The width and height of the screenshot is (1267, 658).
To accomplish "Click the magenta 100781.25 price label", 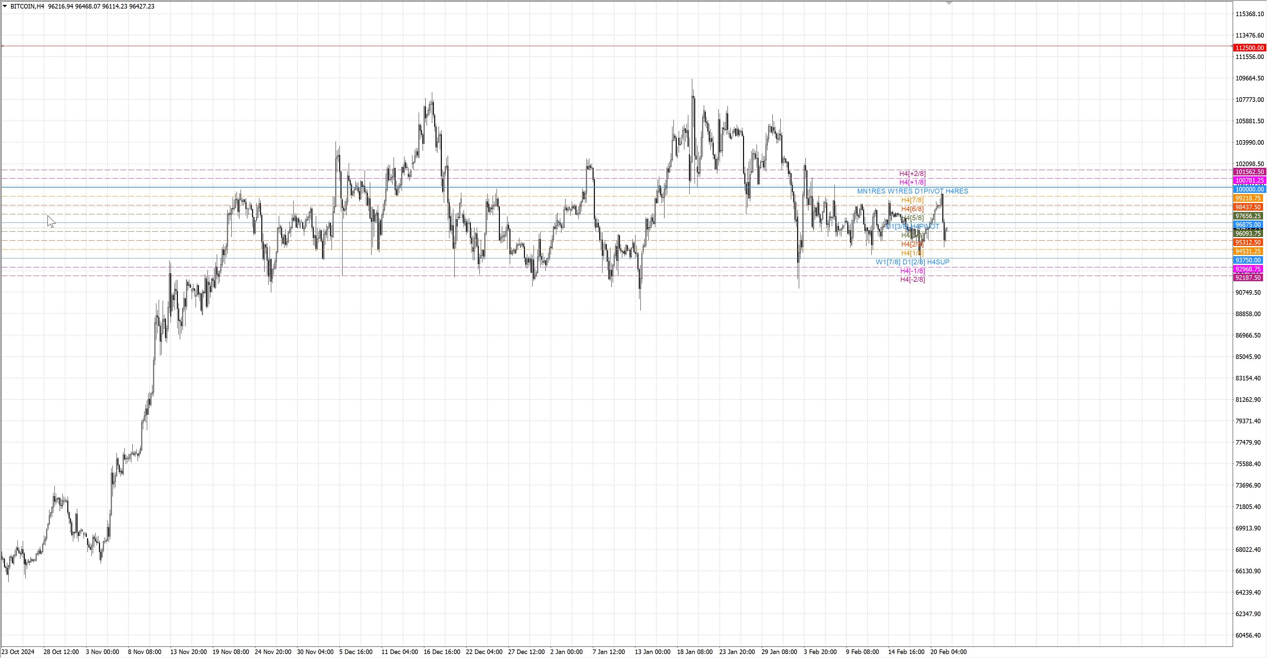I will [1249, 181].
